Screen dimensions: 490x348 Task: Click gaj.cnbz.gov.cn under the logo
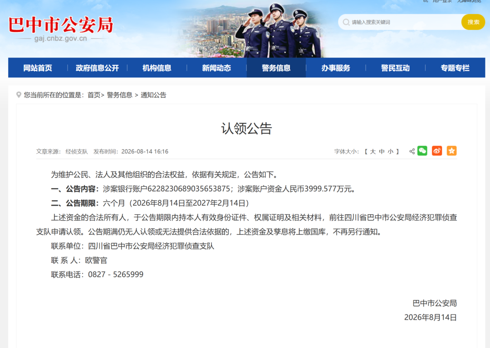(61, 39)
